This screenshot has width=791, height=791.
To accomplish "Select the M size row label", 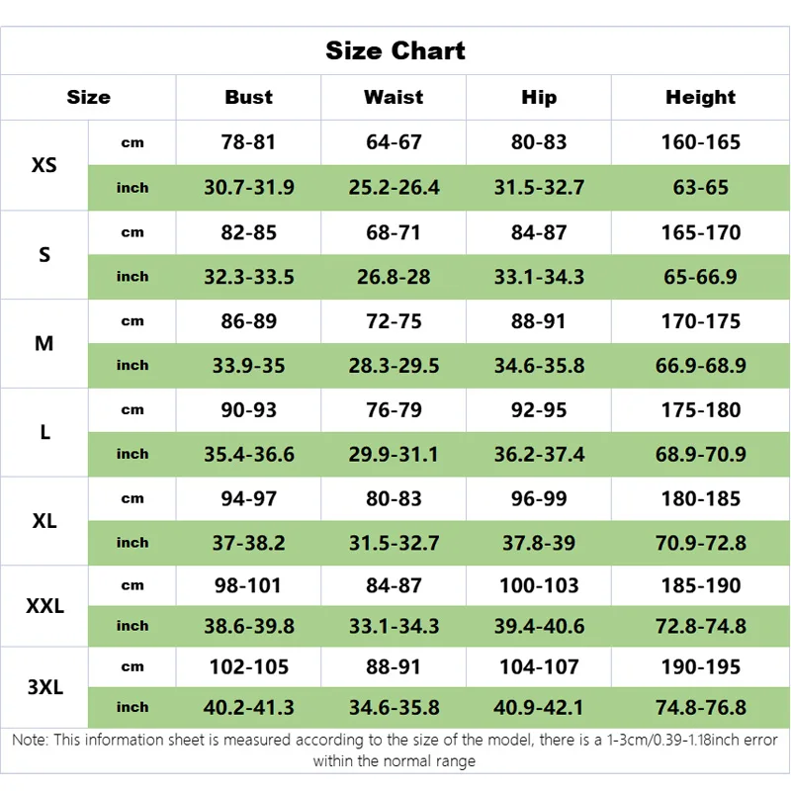I will [x=44, y=343].
